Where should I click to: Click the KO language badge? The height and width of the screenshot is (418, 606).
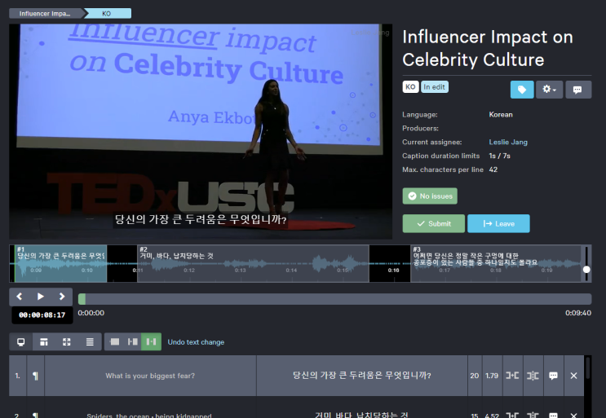(x=410, y=87)
